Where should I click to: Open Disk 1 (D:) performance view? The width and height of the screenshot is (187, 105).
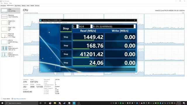[11, 29]
